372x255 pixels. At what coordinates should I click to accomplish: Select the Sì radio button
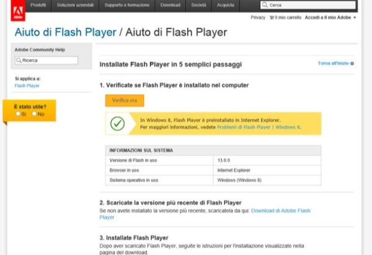pos(18,114)
